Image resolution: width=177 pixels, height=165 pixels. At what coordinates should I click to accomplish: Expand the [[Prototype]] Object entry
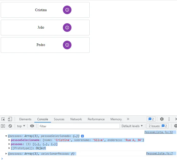(x=9, y=148)
